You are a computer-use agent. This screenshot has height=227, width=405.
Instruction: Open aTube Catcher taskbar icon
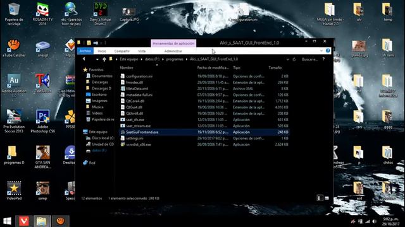coord(61,221)
